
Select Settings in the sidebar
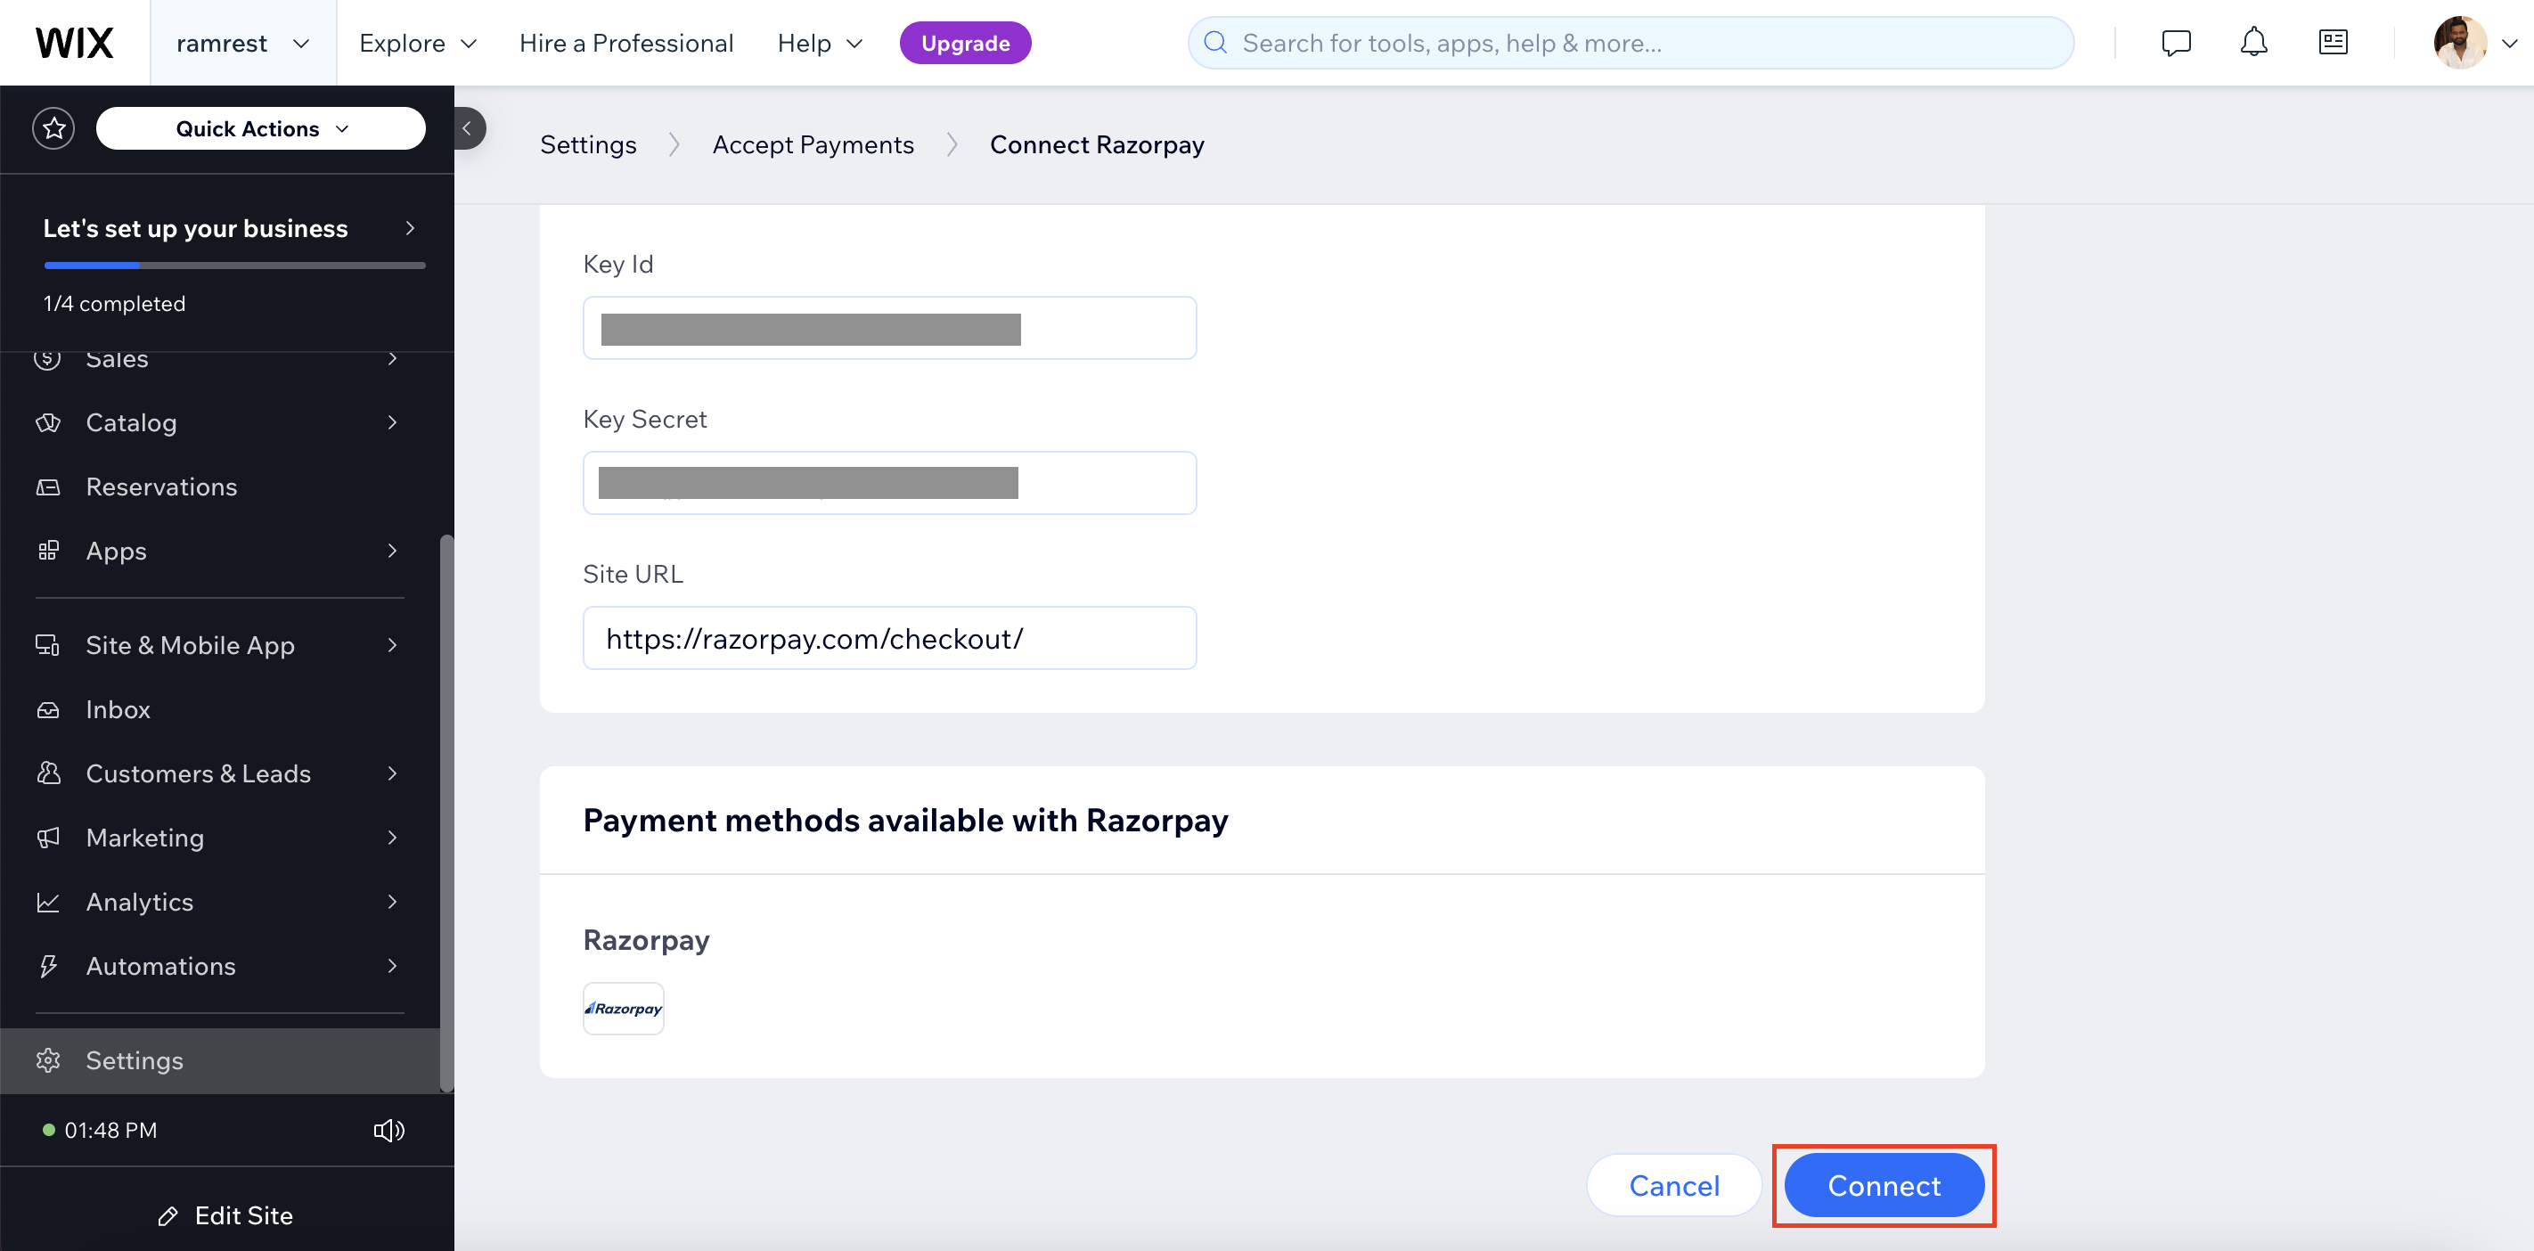coord(220,1060)
